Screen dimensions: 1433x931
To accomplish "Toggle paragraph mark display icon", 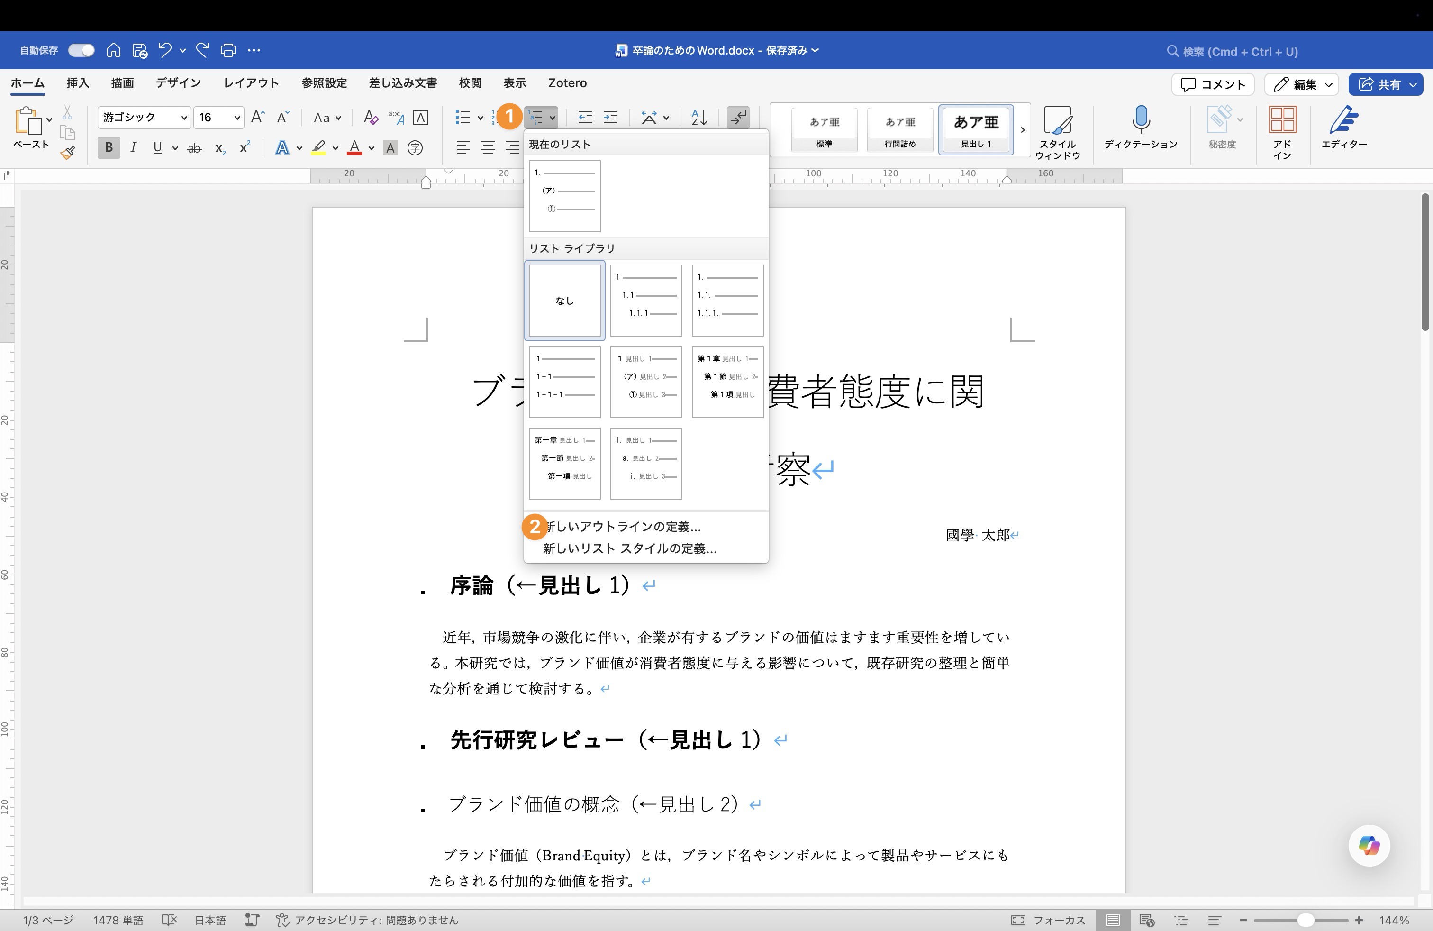I will (x=738, y=118).
